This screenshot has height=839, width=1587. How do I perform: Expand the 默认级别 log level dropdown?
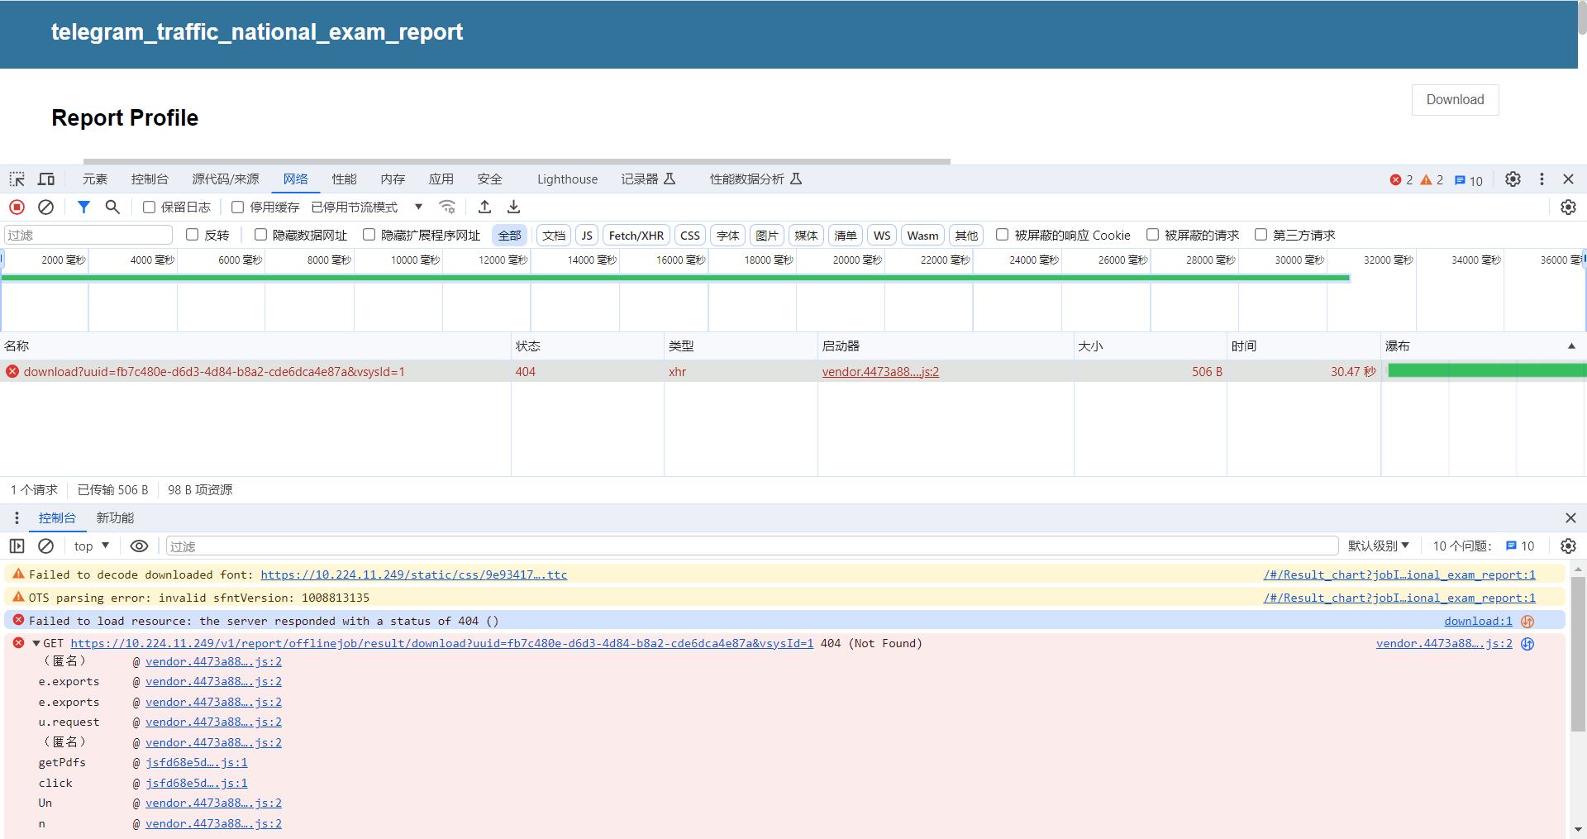click(1378, 546)
